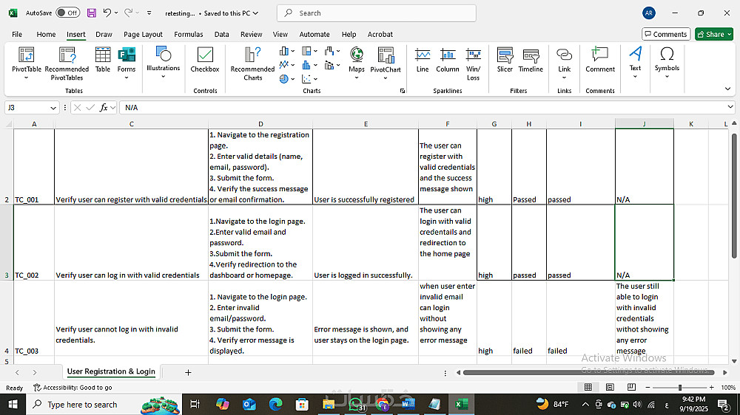Collapse the ribbon with the chevron
Image resolution: width=740 pixels, height=415 pixels.
727,89
